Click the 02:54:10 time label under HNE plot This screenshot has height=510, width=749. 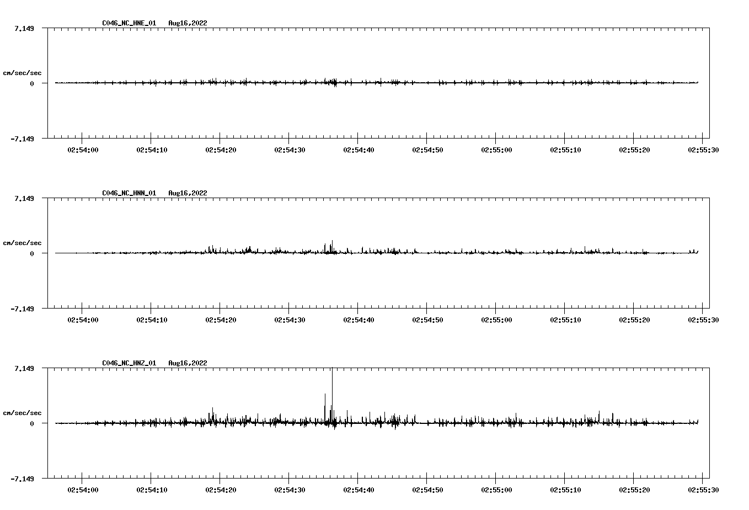point(152,150)
